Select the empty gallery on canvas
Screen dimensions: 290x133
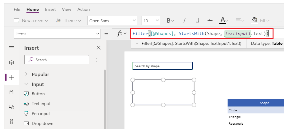pyautogui.click(x=163, y=92)
